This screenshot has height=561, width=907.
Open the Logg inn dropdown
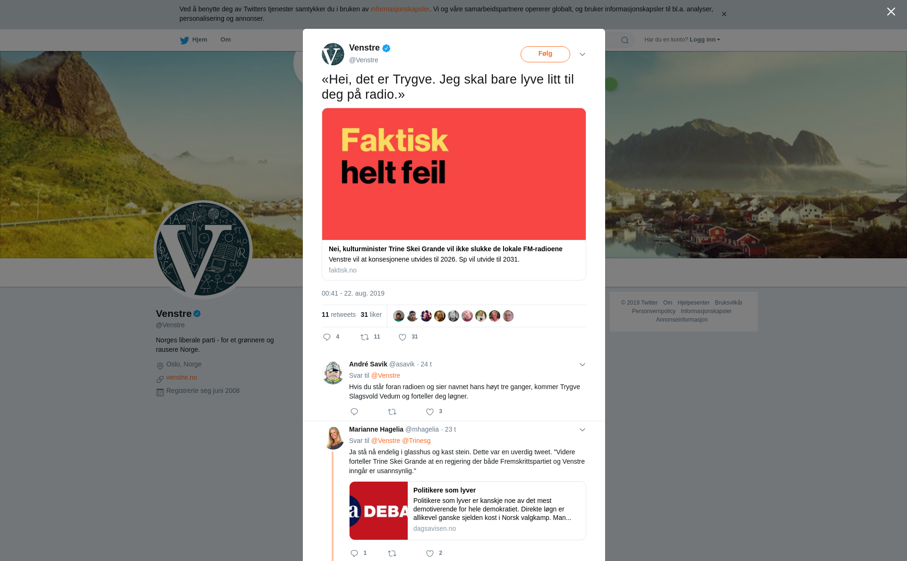pyautogui.click(x=705, y=40)
